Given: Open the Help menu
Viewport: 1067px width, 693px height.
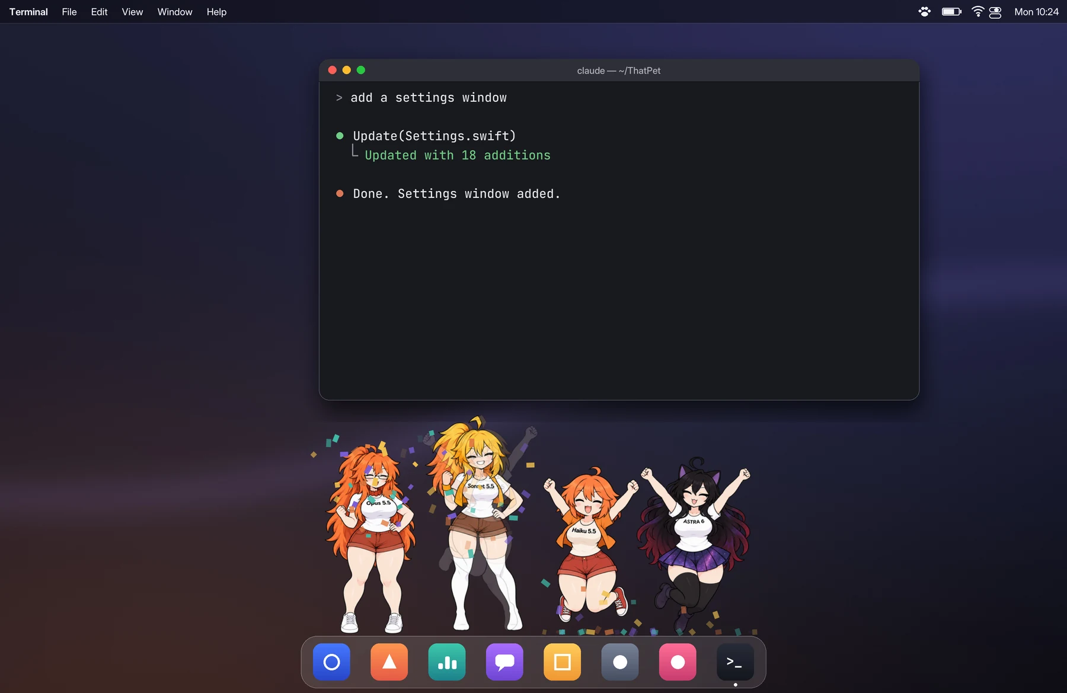Looking at the screenshot, I should 216,12.
